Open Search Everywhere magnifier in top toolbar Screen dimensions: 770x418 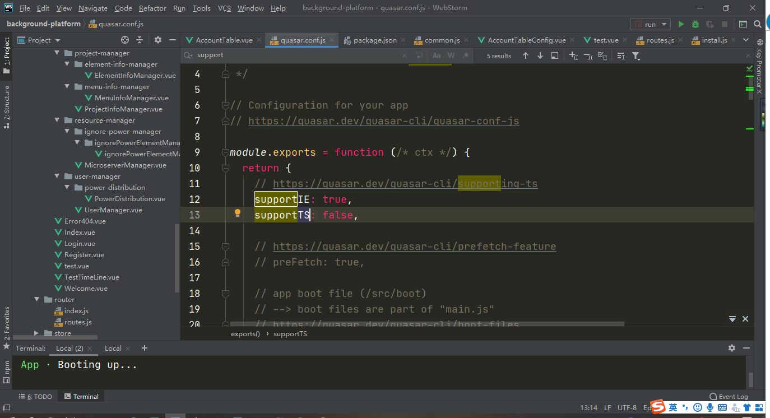758,24
